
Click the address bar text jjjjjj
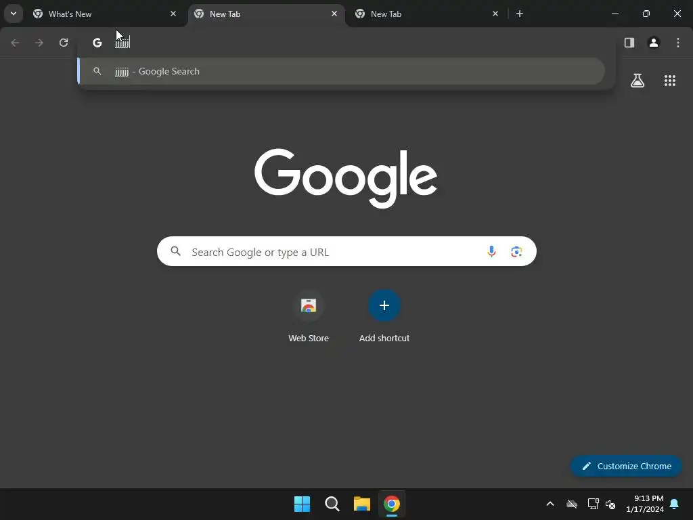click(x=122, y=43)
